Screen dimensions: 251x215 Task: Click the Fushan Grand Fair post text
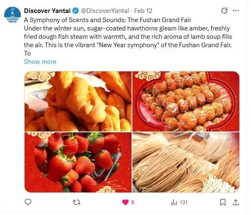click(125, 36)
